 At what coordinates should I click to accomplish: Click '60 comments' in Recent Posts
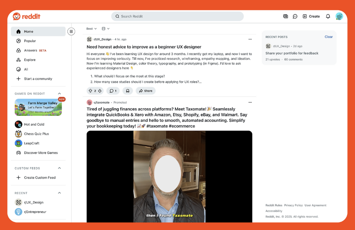293,59
